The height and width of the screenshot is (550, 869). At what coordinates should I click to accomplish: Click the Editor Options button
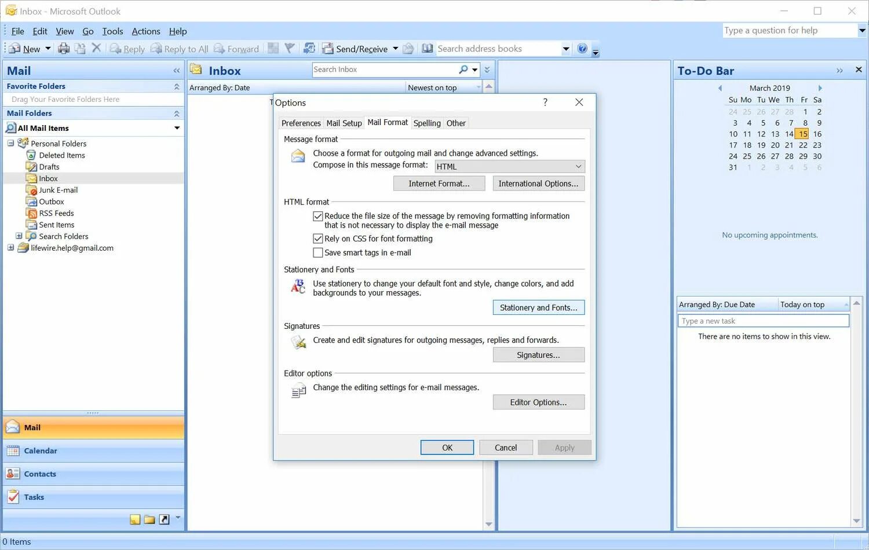pos(539,402)
